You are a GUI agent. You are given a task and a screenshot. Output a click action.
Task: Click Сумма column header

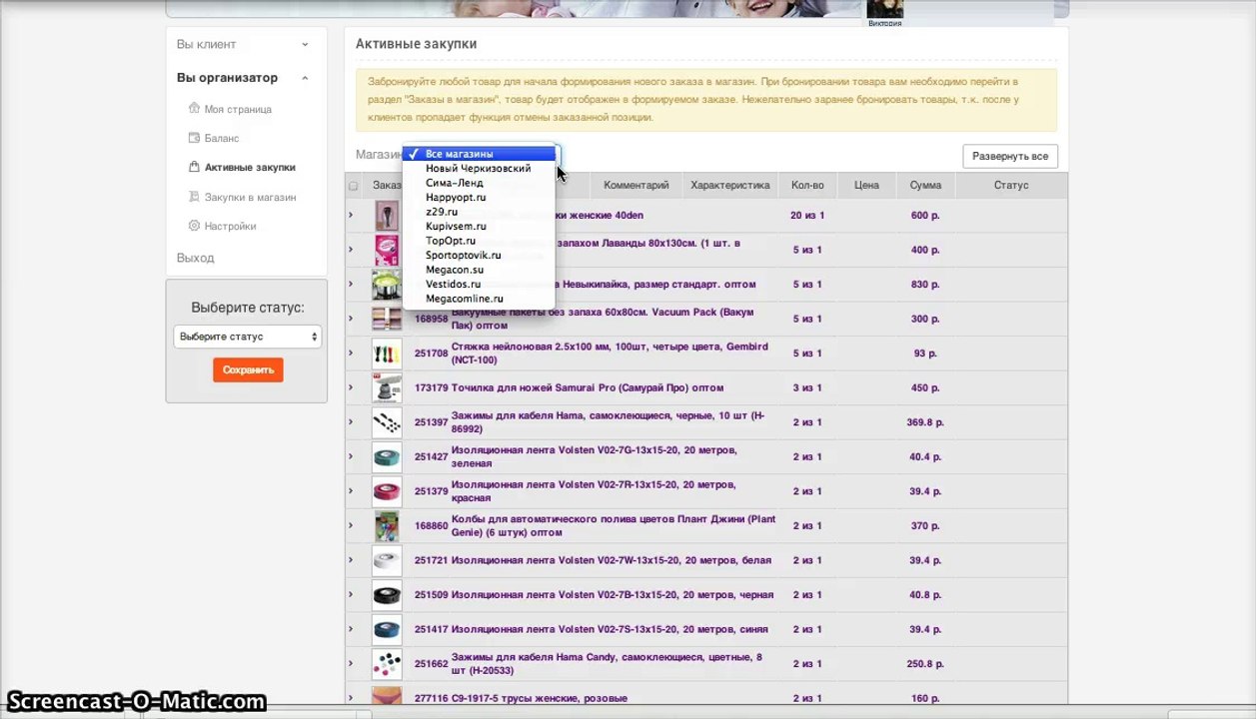point(925,186)
